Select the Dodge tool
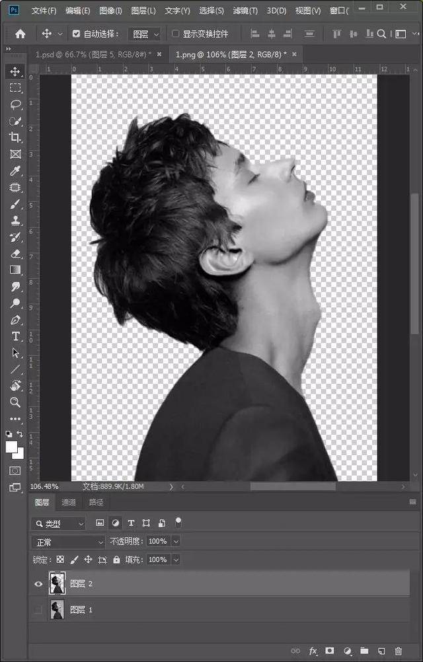 pyautogui.click(x=15, y=303)
